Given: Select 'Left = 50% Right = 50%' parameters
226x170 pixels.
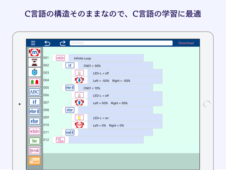Looking at the screenshot, I should point(110,103).
